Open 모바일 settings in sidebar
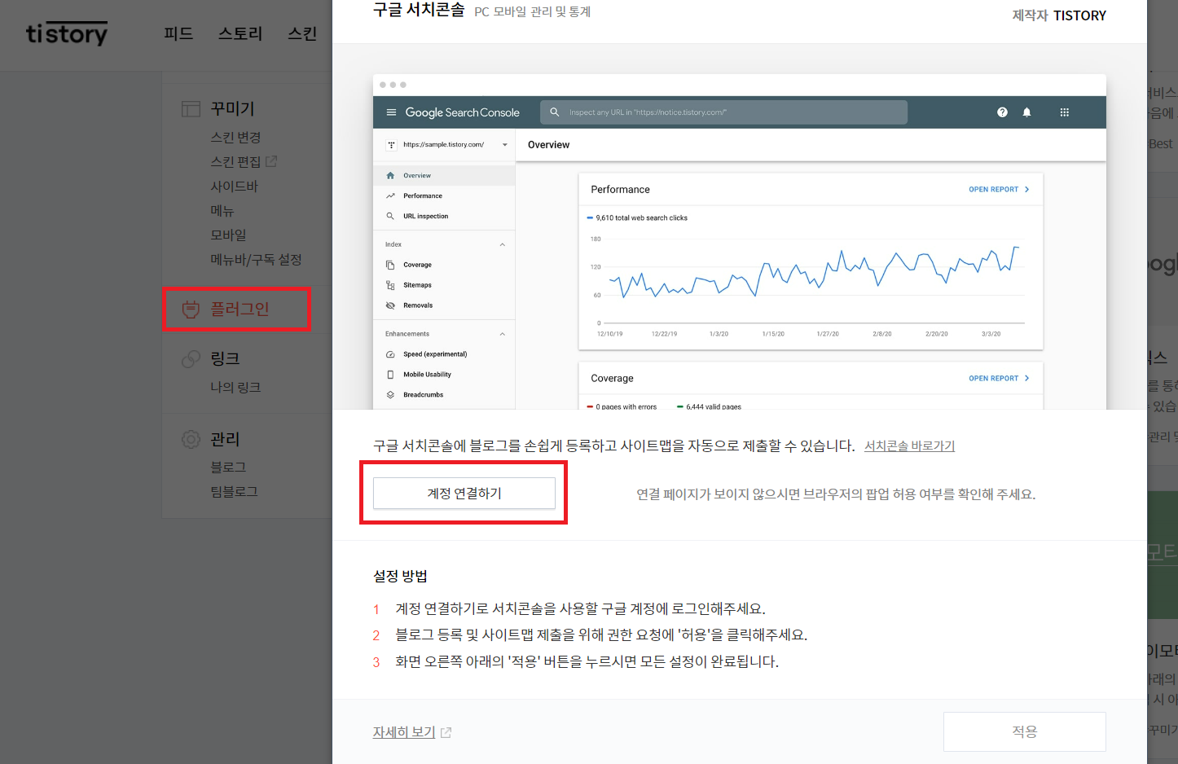1178x764 pixels. click(x=228, y=235)
